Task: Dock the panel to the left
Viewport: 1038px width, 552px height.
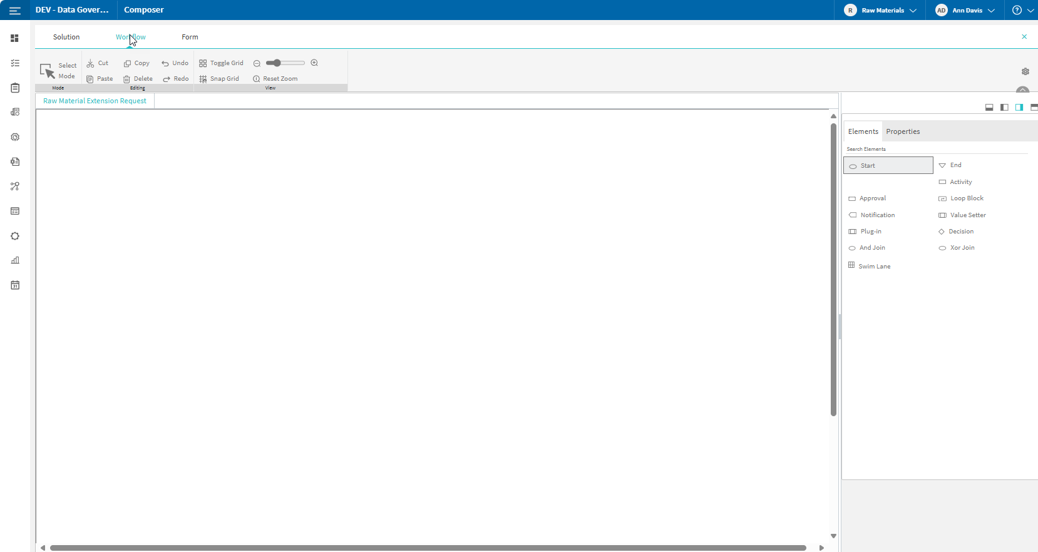Action: click(x=1004, y=108)
